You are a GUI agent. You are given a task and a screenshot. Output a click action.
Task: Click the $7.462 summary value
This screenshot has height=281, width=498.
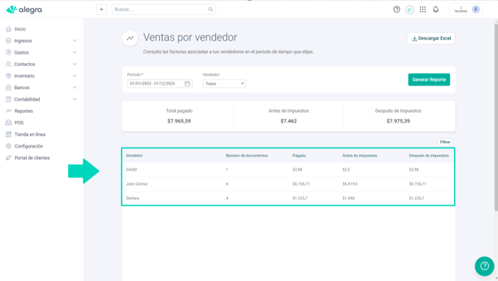pyautogui.click(x=288, y=121)
